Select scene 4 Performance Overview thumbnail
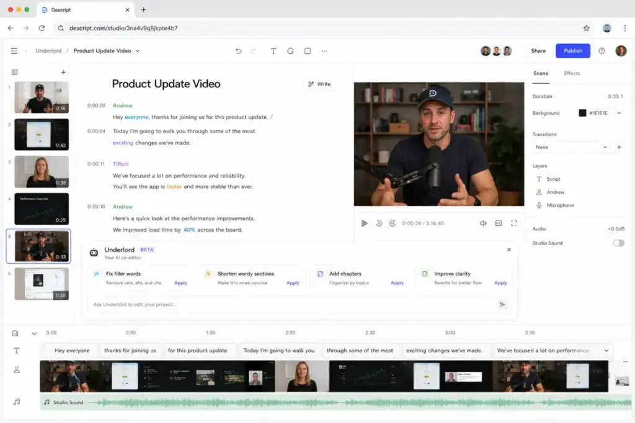The height and width of the screenshot is (423, 635). pos(42,209)
